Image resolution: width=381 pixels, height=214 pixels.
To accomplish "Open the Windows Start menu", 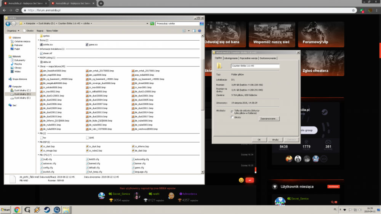I will pyautogui.click(x=5, y=210).
